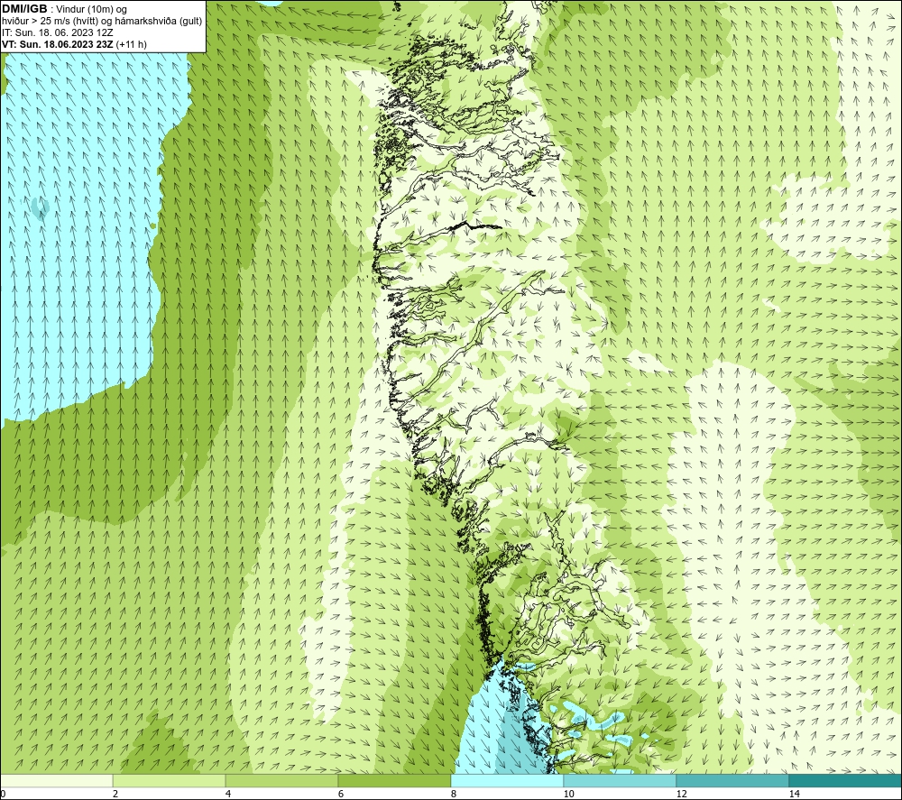This screenshot has height=800, width=902.
Task: Click the 10–12 m/s cyan swatch
Action: point(620,780)
